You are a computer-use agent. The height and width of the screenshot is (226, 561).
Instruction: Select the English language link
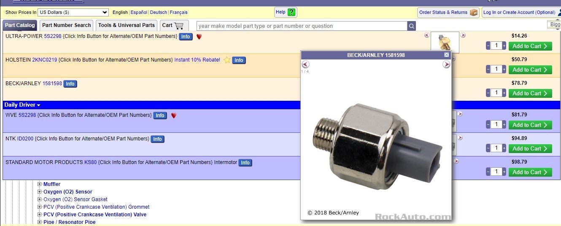[120, 13]
